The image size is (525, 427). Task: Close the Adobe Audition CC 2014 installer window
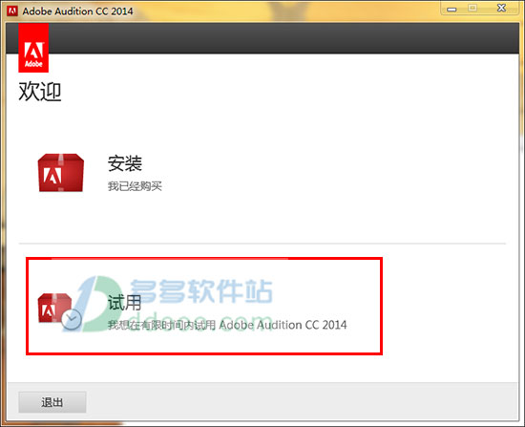point(501,8)
